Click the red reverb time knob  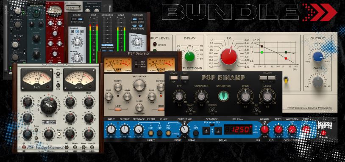pos(229,56)
